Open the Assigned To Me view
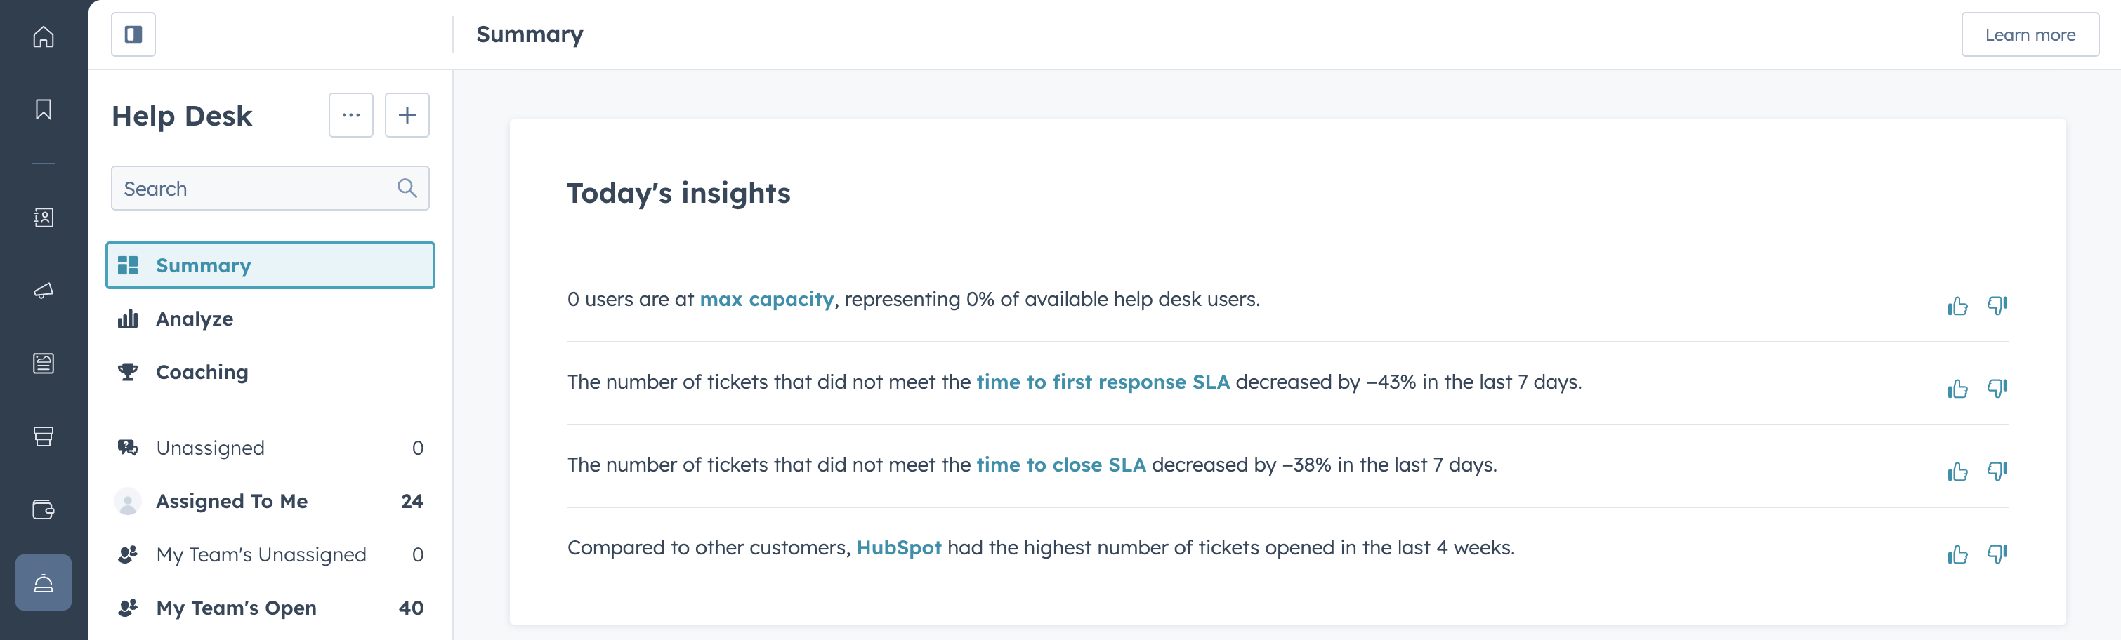This screenshot has height=640, width=2121. tap(270, 501)
